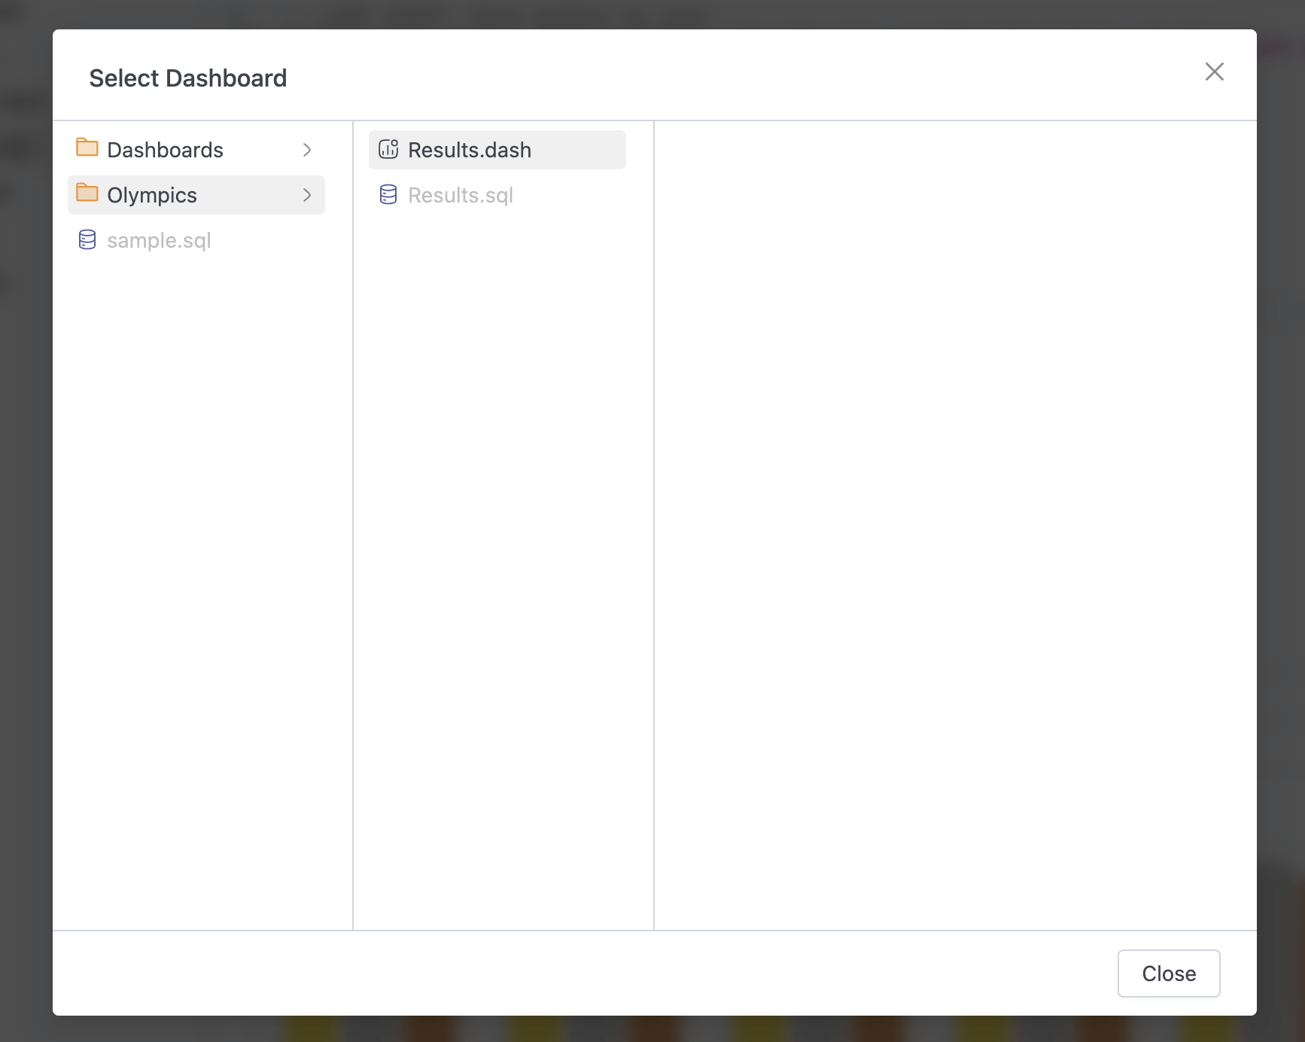The image size is (1305, 1042).
Task: Select Results.dash in the file list
Action: (x=469, y=149)
